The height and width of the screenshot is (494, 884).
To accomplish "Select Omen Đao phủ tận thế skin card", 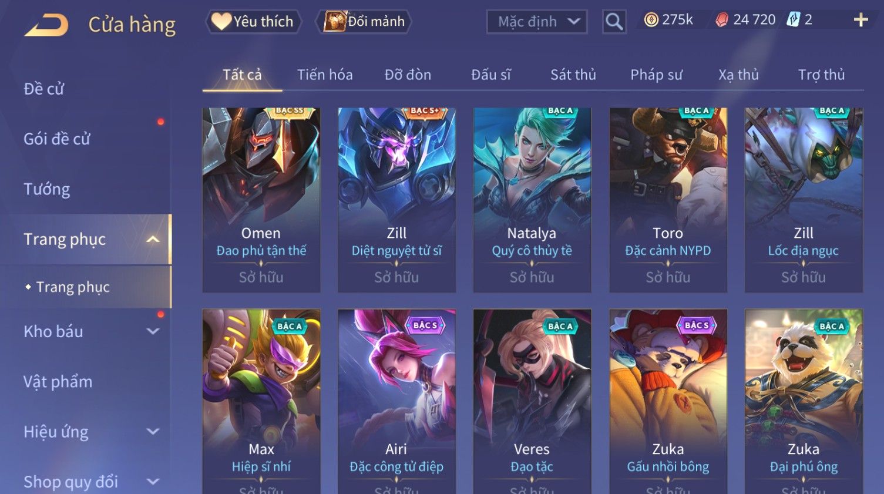I will click(x=261, y=200).
